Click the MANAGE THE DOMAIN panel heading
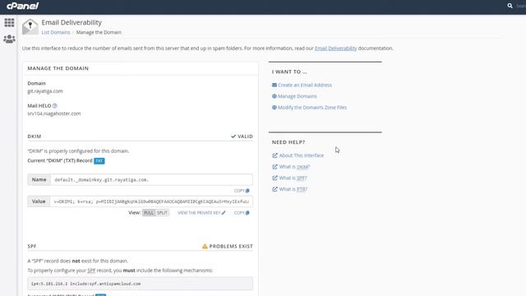 (x=58, y=68)
